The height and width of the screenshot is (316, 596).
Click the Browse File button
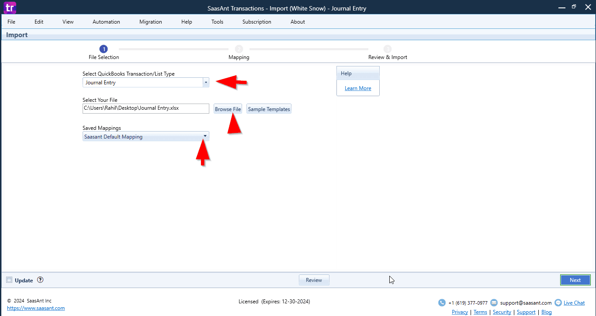(228, 109)
